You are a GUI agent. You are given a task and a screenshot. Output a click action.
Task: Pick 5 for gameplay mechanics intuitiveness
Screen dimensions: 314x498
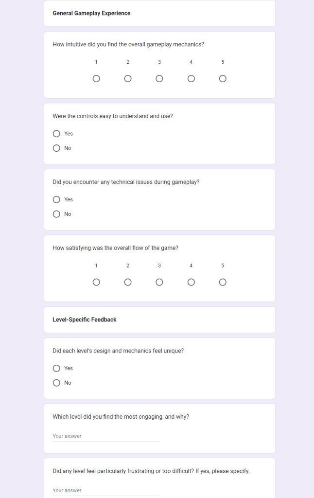223,79
